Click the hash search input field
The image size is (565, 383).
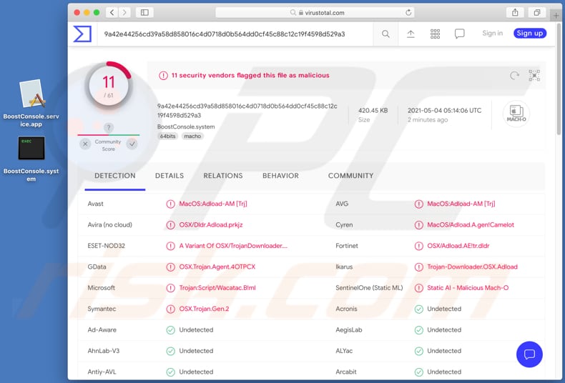pyautogui.click(x=236, y=34)
